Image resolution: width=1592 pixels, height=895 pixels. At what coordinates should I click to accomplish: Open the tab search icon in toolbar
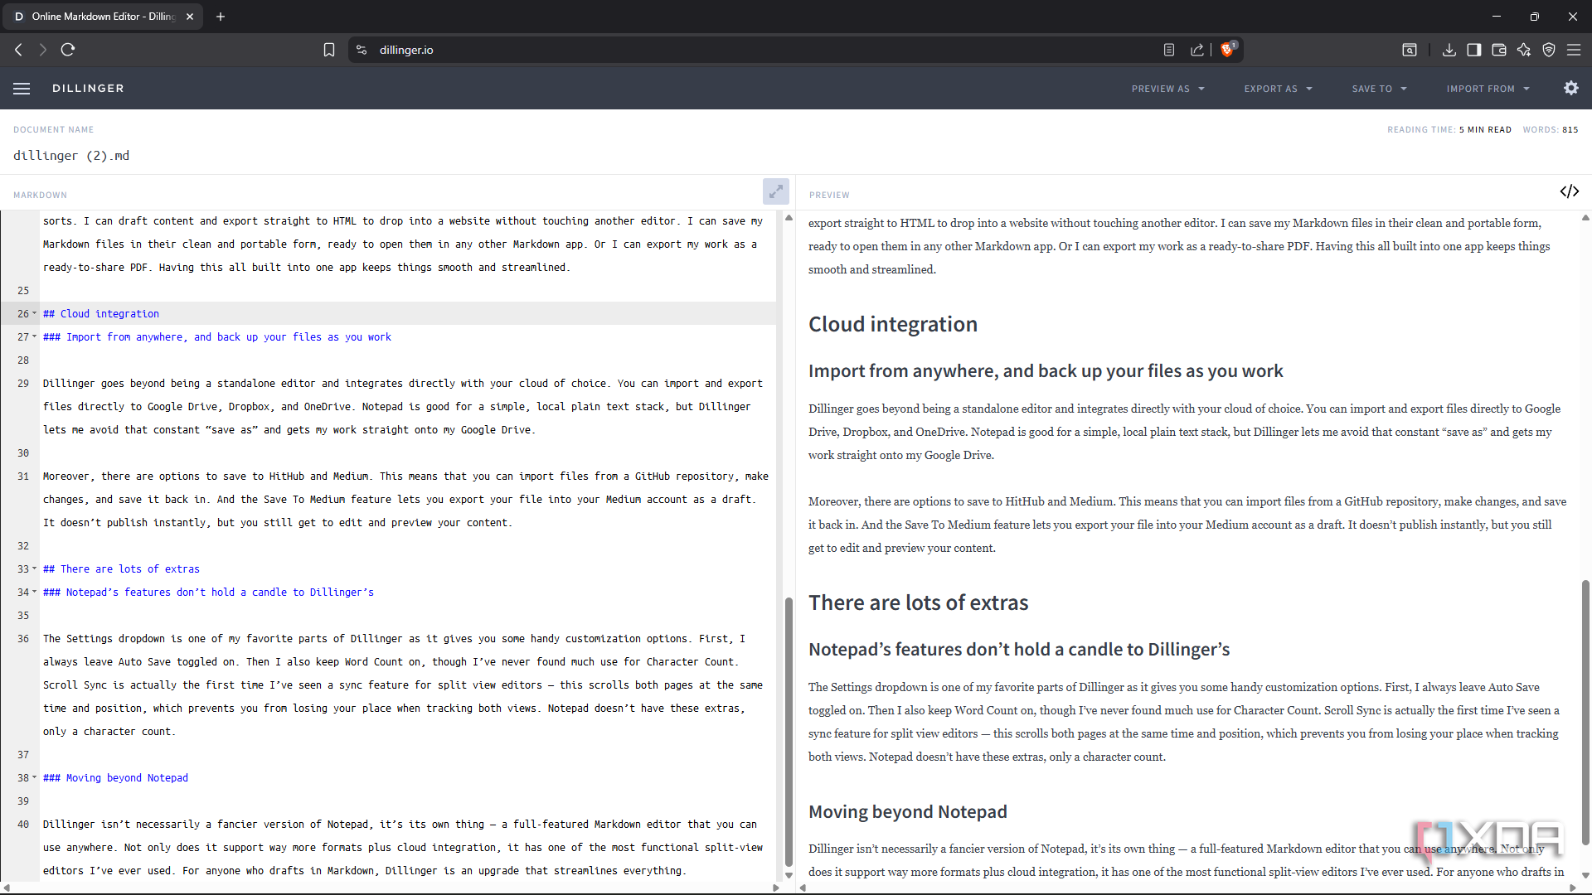pos(1409,50)
